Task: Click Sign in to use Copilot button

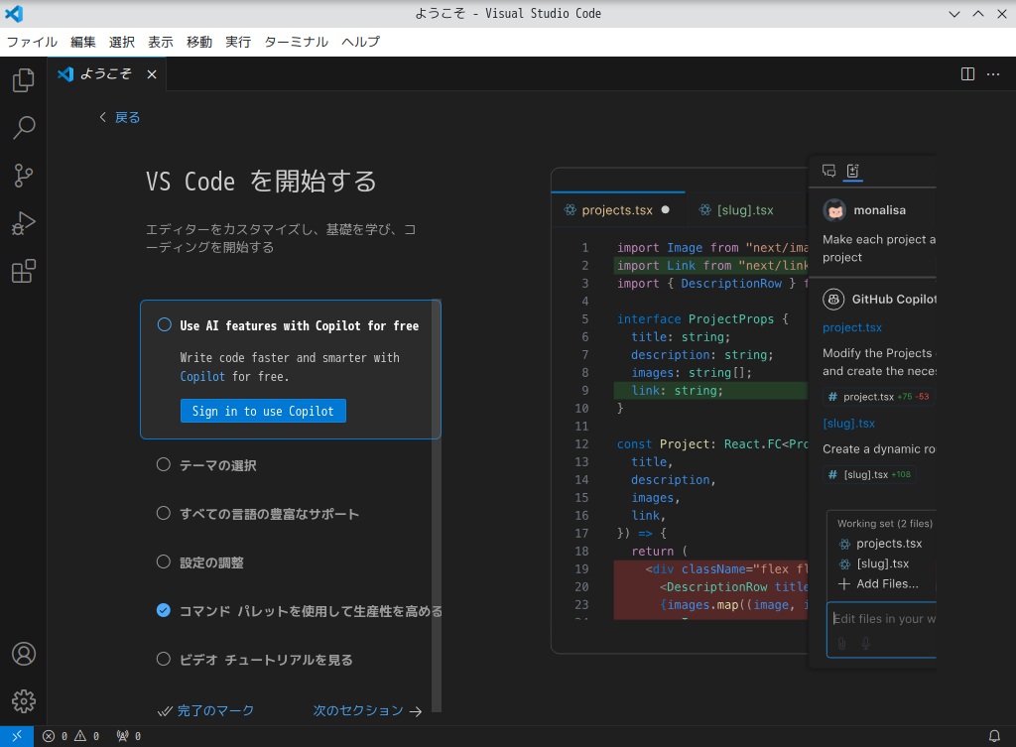Action: click(263, 411)
